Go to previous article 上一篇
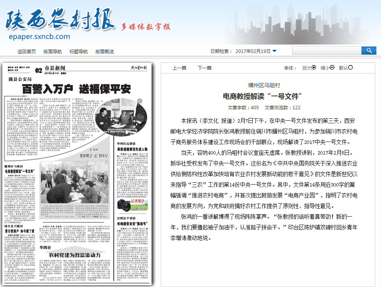The width and height of the screenshot is (381, 287). tap(179, 68)
